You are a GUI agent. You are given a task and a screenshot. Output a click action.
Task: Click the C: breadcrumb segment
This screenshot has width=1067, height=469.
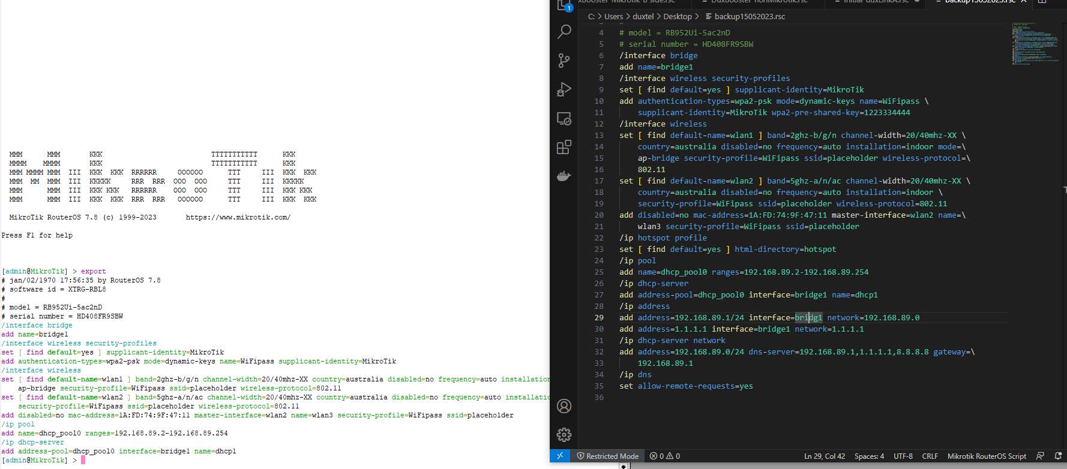point(591,16)
